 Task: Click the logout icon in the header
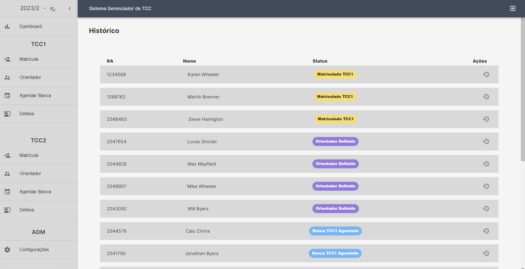[x=512, y=8]
